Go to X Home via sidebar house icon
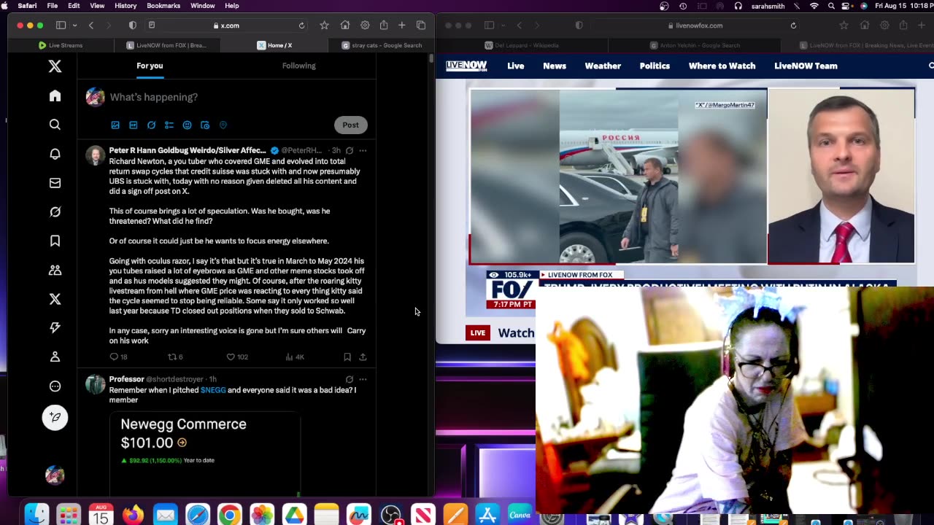934x525 pixels. tap(55, 96)
